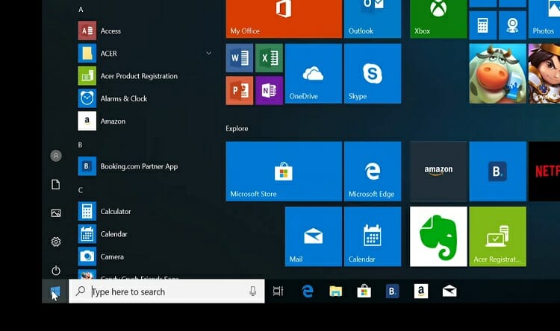Open Amazon from the app list

click(146, 122)
